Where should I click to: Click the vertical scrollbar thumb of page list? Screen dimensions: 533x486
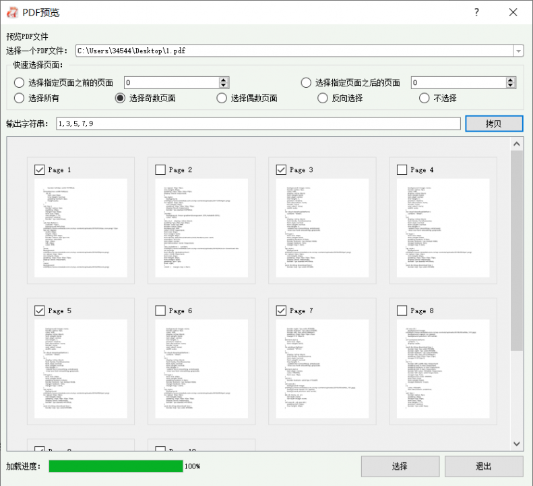click(x=517, y=250)
